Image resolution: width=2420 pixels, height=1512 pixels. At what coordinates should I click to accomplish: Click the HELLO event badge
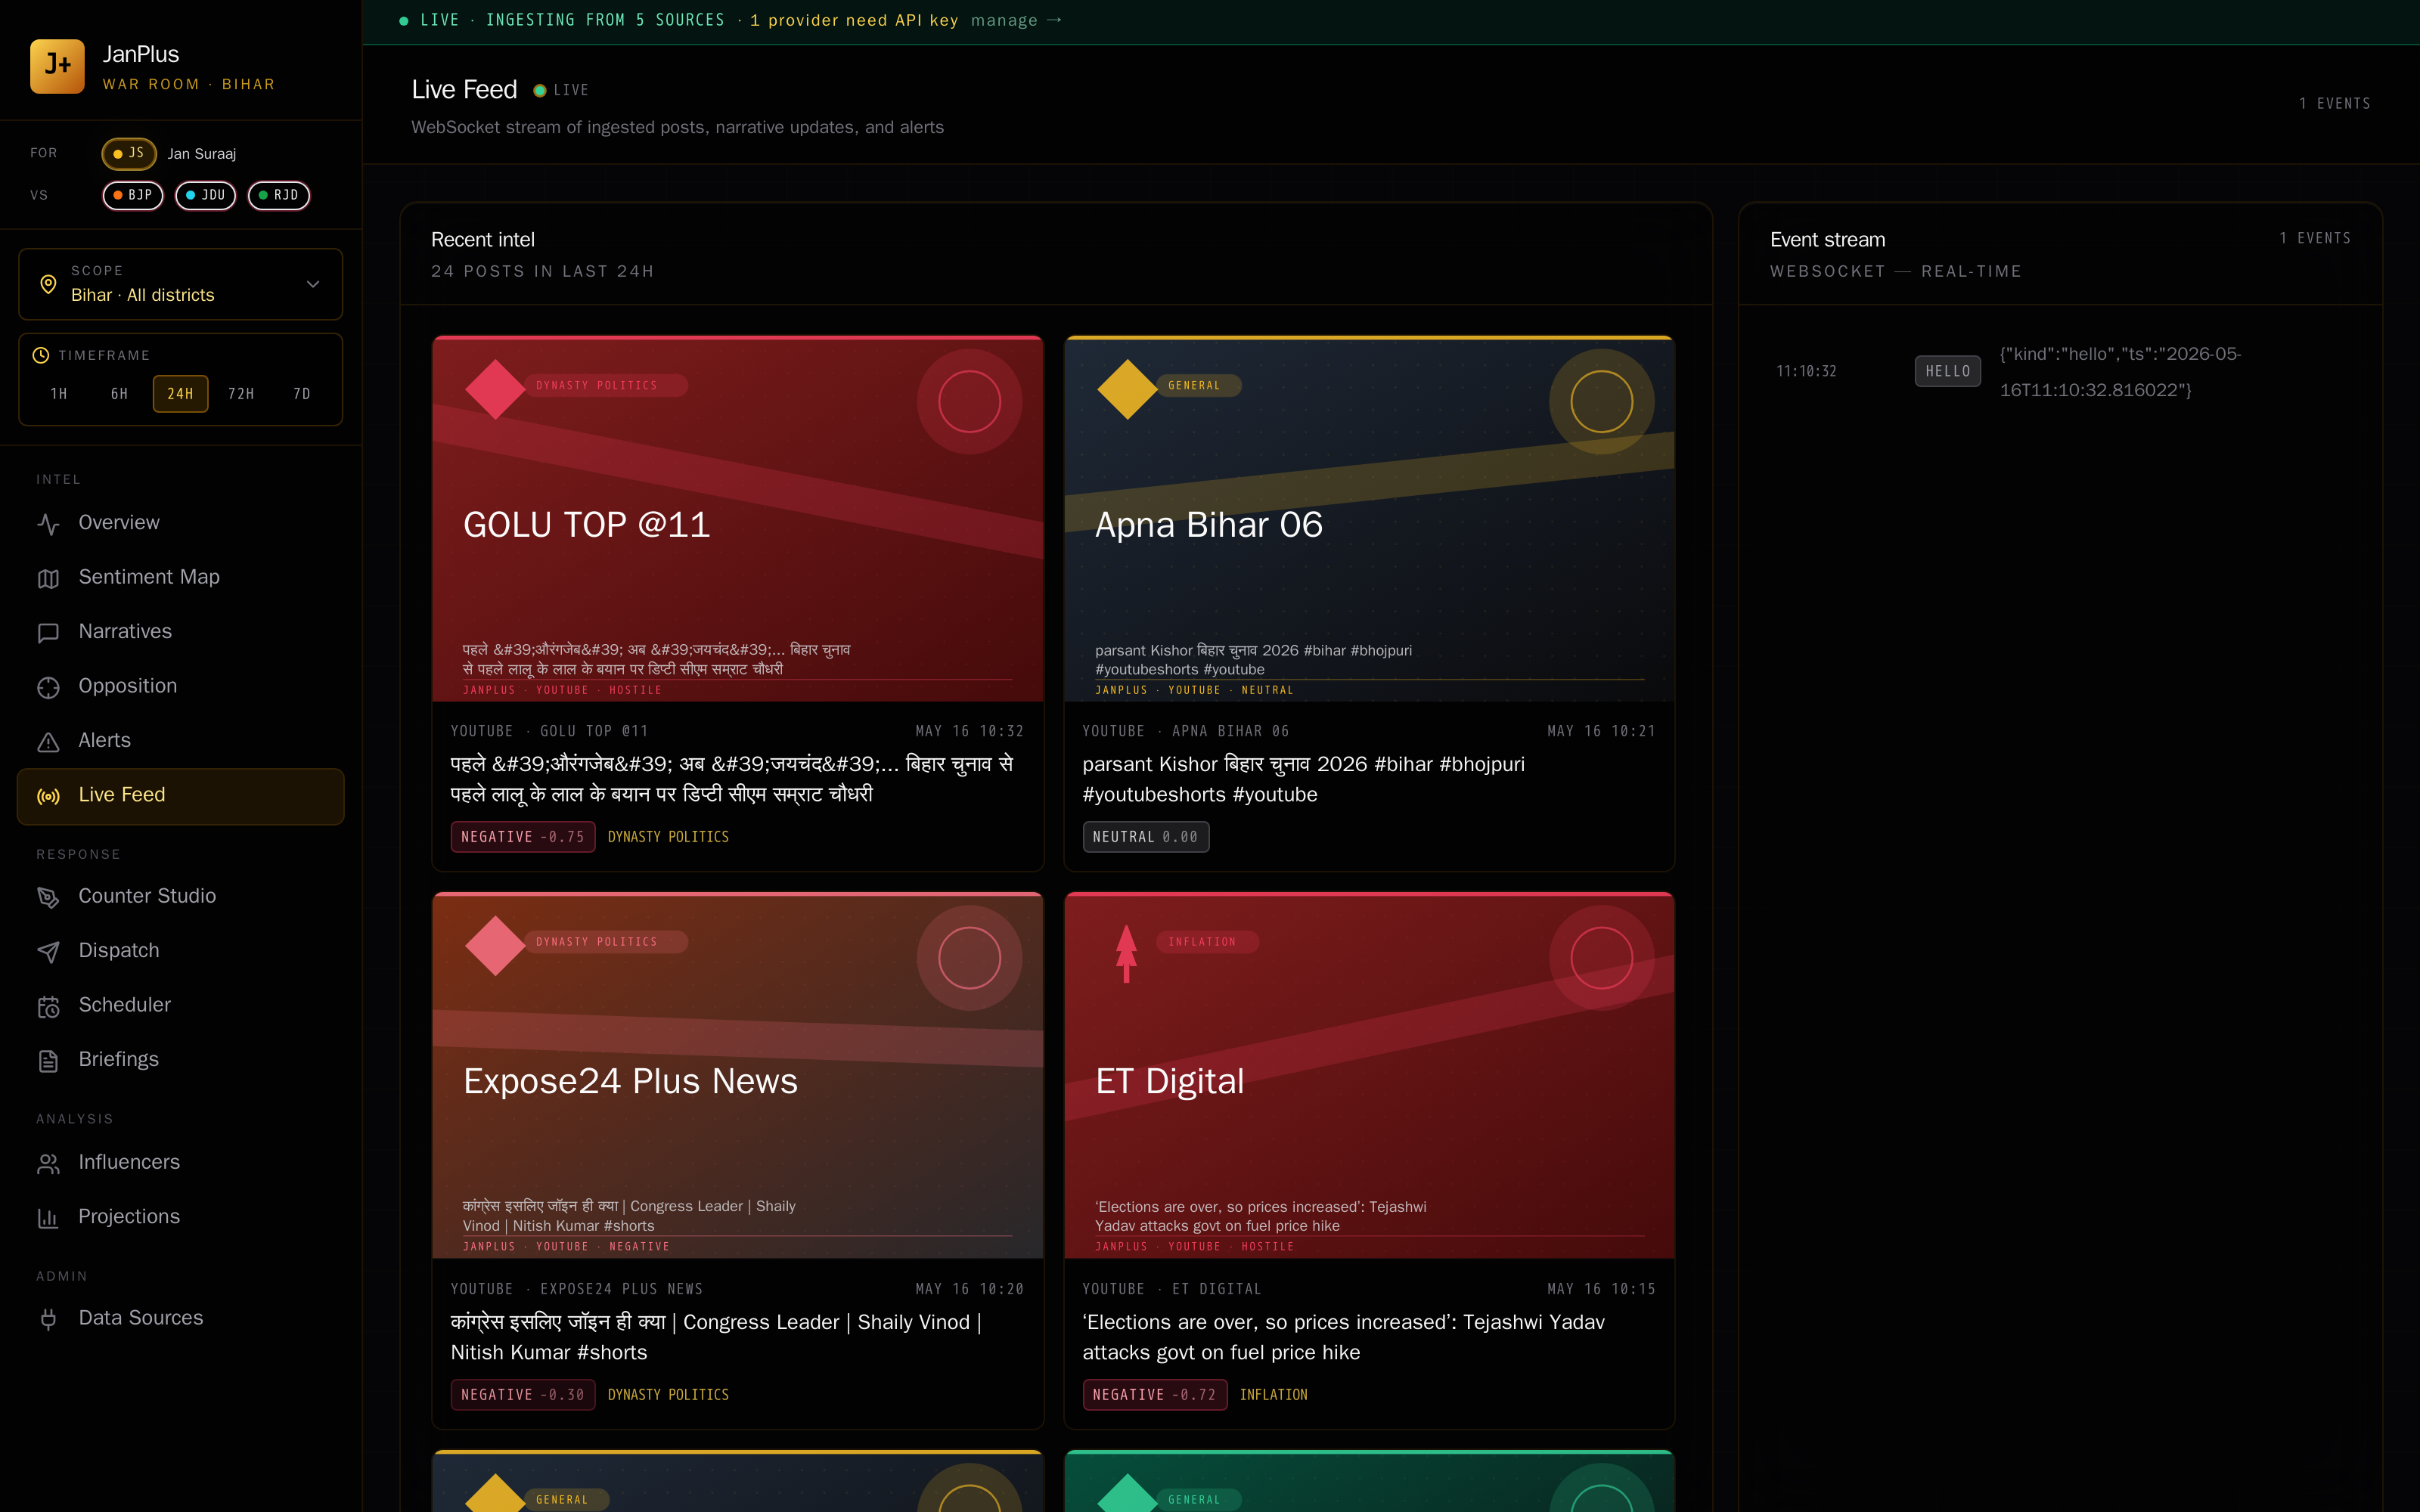click(1947, 371)
